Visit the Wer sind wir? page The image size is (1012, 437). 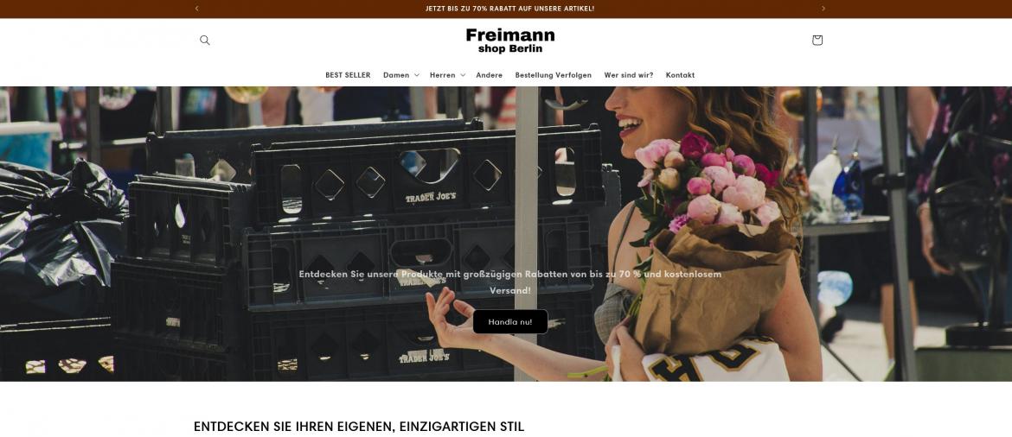coord(629,75)
